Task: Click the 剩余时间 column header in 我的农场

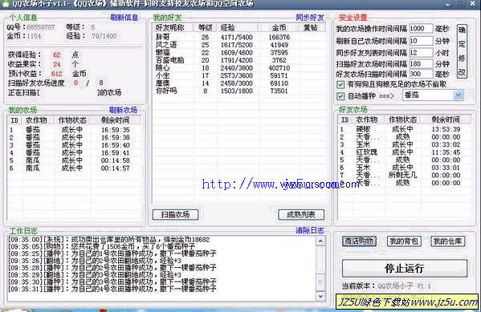Action: (x=116, y=120)
